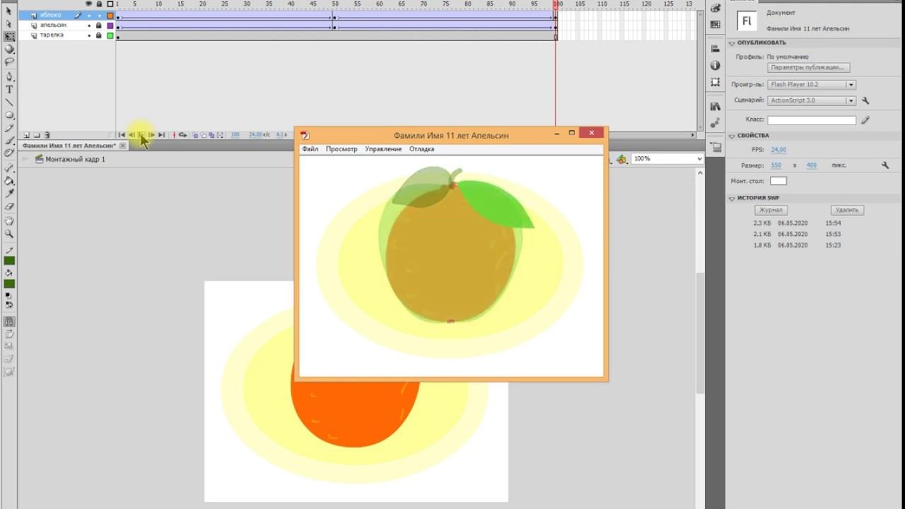Select the Hand tool
905x509 pixels.
tap(9, 221)
